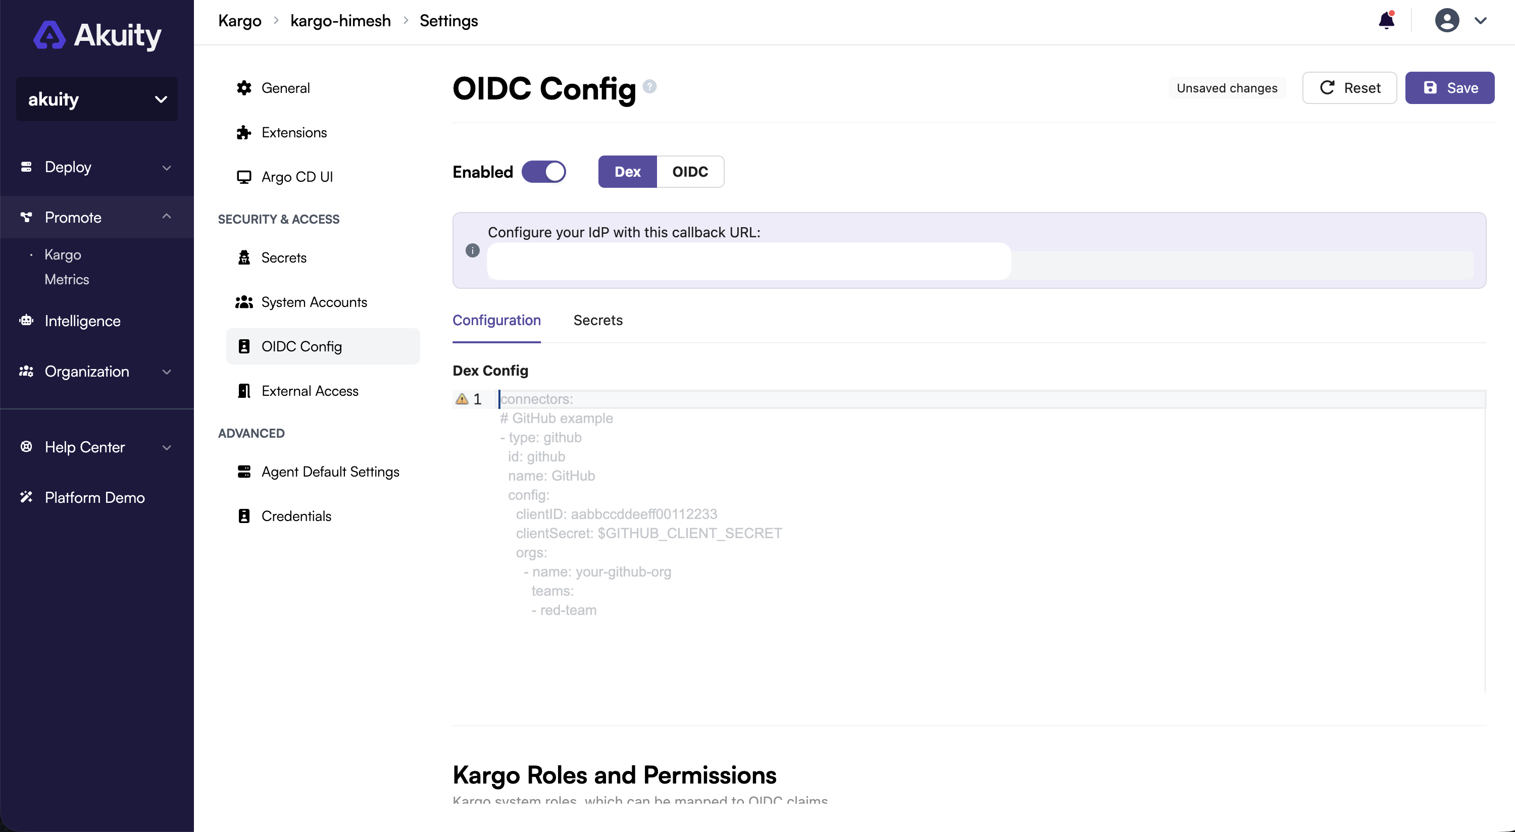
Task: Open Argo CD UI settings
Action: coord(323,177)
